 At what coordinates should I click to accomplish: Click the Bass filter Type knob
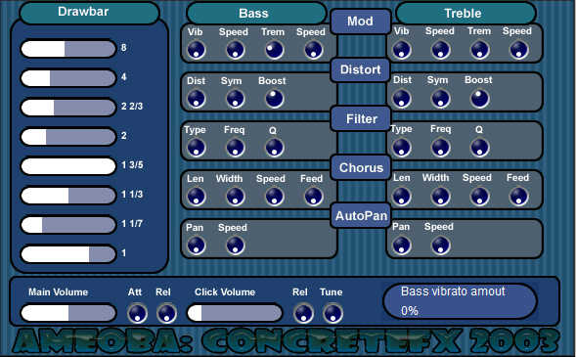197,148
